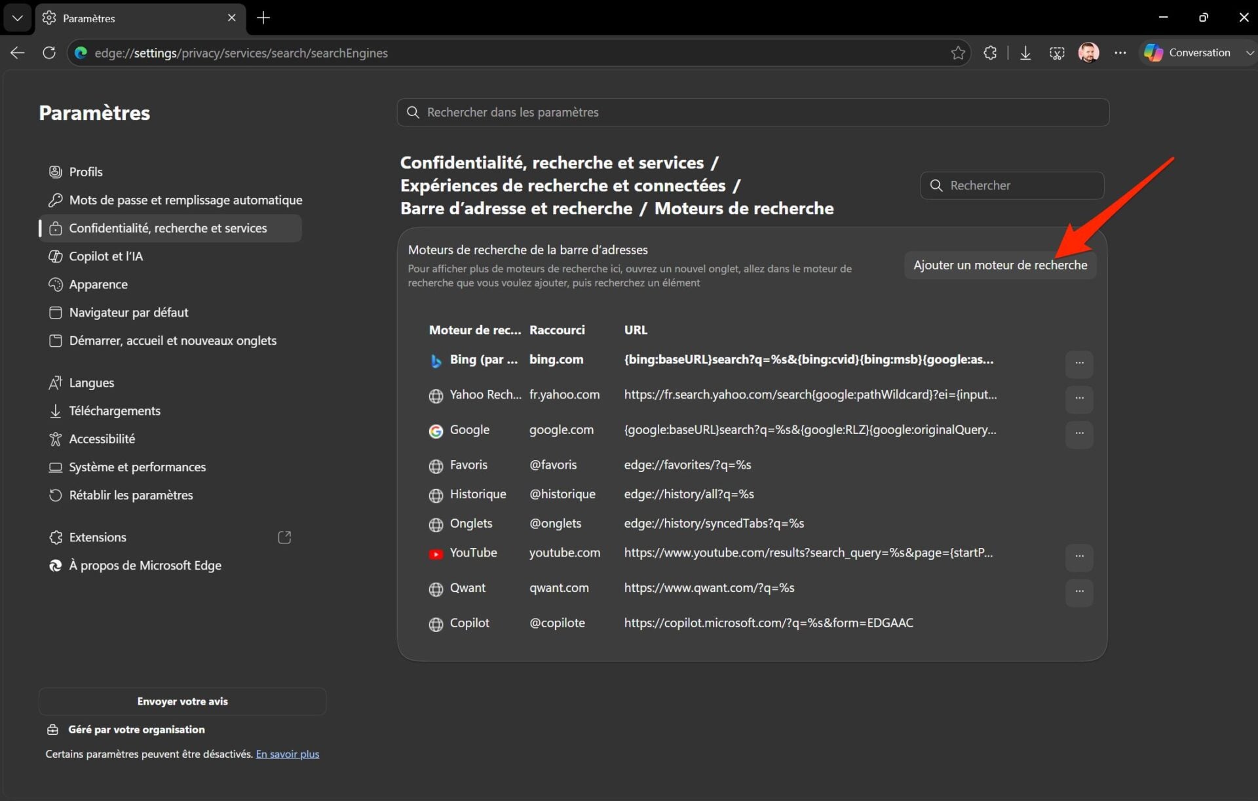Viewport: 1258px width, 801px height.
Task: Click Géré par votre organisation text
Action: (136, 730)
